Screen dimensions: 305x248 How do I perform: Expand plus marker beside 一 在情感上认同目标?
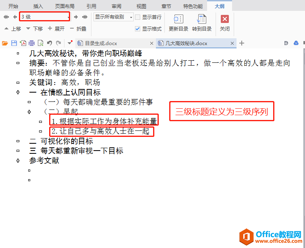pyautogui.click(x=18, y=92)
